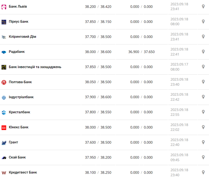This screenshot has height=178, width=209.
Task: Click the Кредитвест Банк logo icon
Action: pos(4,173)
